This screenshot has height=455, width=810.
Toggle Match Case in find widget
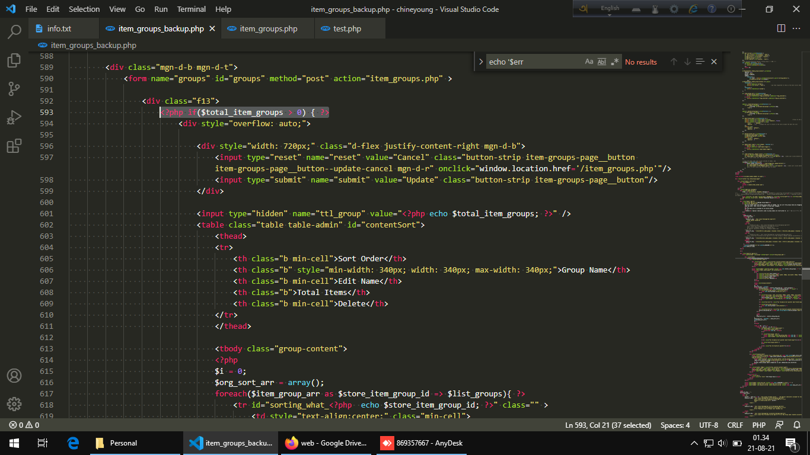(x=589, y=62)
